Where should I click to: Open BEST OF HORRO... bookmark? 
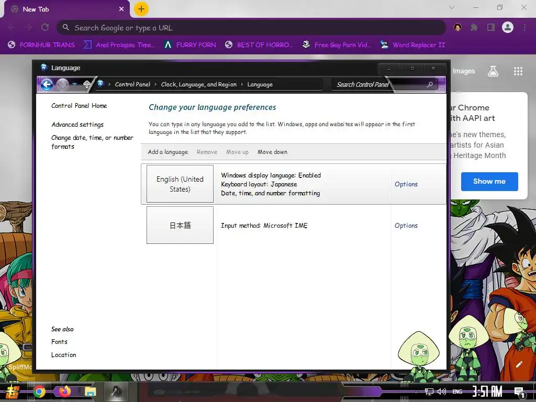point(260,45)
